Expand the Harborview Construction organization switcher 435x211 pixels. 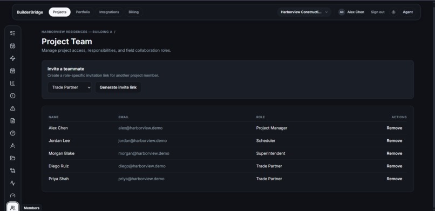pos(304,12)
